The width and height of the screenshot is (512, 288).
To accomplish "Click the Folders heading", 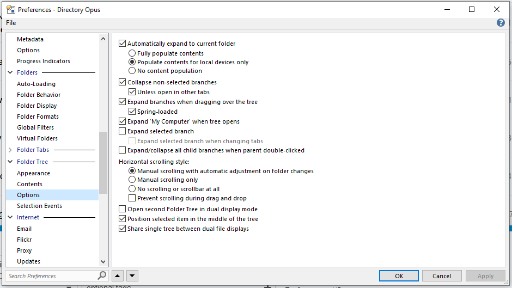I will pos(27,72).
